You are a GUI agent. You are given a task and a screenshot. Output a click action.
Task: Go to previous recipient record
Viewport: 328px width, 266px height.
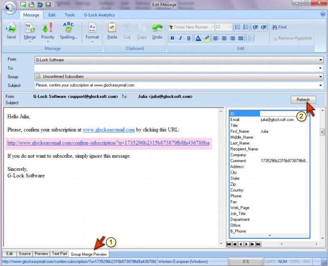click(241, 244)
